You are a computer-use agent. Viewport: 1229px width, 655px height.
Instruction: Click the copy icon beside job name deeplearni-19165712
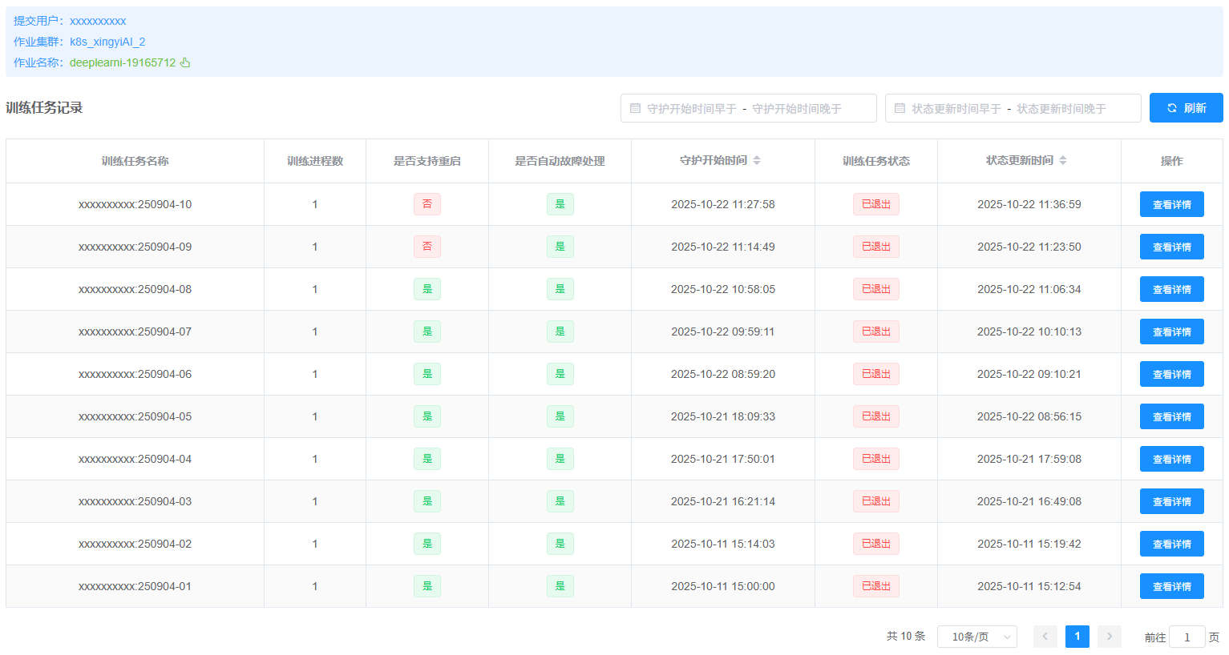pos(185,62)
